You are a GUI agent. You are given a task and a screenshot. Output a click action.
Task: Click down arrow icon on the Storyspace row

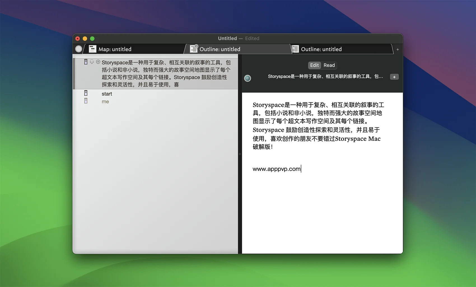tap(92, 62)
